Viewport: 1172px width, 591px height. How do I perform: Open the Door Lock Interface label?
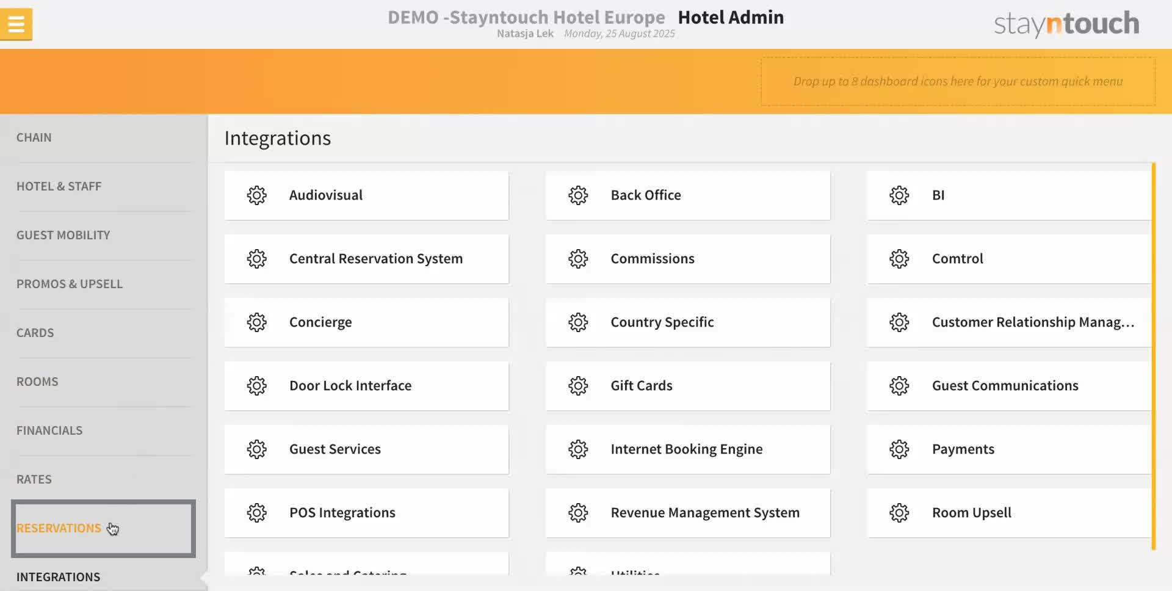(x=350, y=386)
